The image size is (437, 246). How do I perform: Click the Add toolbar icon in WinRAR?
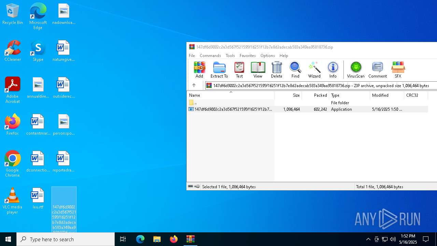pyautogui.click(x=199, y=70)
